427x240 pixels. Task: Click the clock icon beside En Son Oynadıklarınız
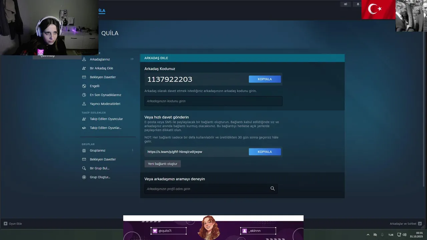[x=84, y=95]
